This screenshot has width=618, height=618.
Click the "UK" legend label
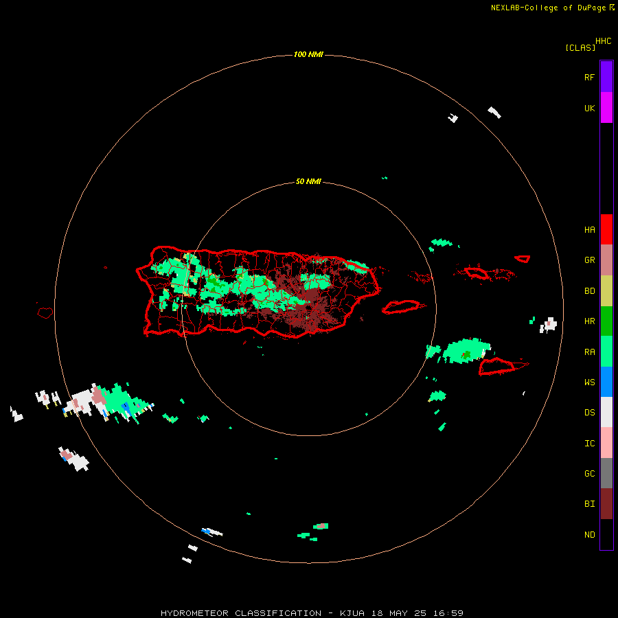click(x=589, y=108)
